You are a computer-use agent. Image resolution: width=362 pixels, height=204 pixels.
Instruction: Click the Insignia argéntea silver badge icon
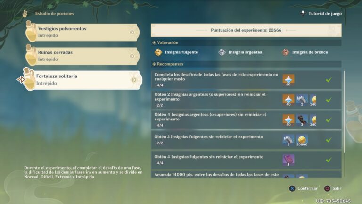click(222, 52)
